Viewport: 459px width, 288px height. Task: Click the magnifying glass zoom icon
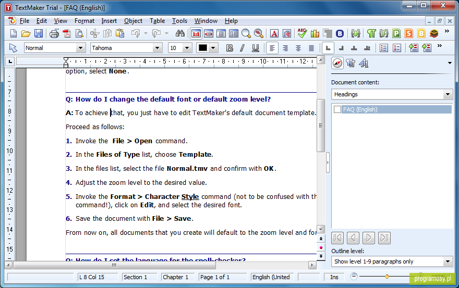[246, 34]
